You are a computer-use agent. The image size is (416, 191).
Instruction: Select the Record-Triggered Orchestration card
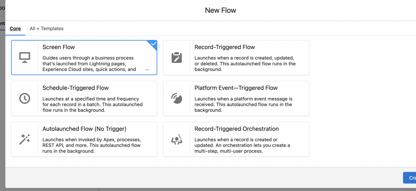tap(236, 139)
